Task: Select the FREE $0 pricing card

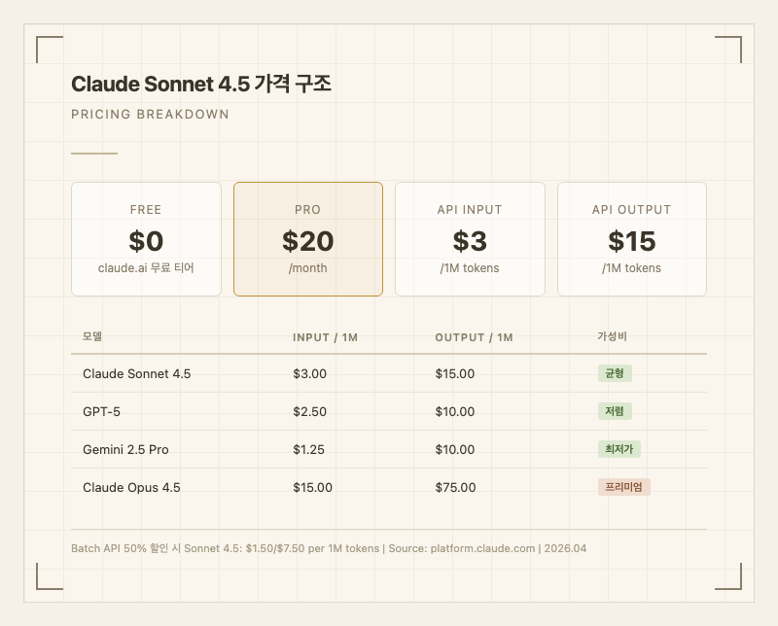Action: [146, 239]
